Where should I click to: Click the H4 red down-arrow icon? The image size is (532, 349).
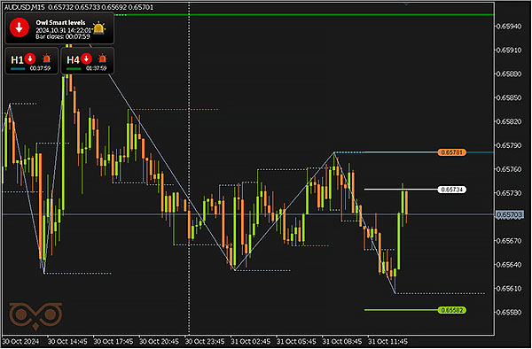pyautogui.click(x=86, y=58)
